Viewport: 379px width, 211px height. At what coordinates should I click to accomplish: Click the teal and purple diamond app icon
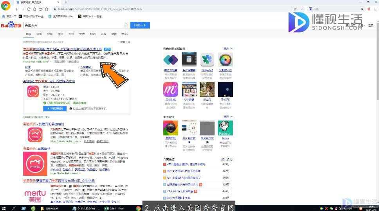tap(171, 60)
